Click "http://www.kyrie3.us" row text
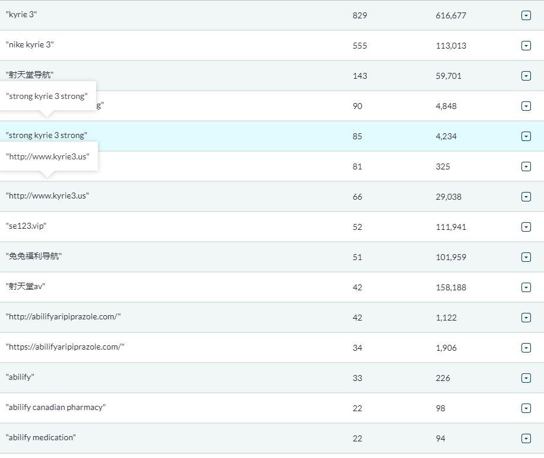544x458 pixels. [x=47, y=196]
